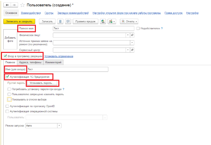
Task: Toggle Аутентификация 1С:Предприятия checkbox
Action: [8, 76]
